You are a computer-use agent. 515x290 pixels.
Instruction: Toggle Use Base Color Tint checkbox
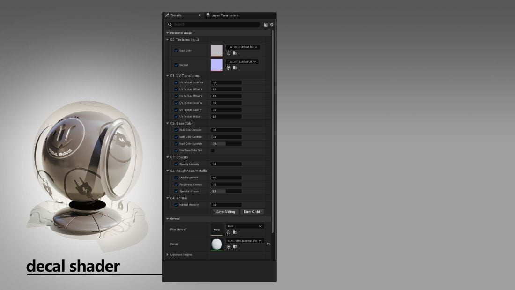coord(176,150)
